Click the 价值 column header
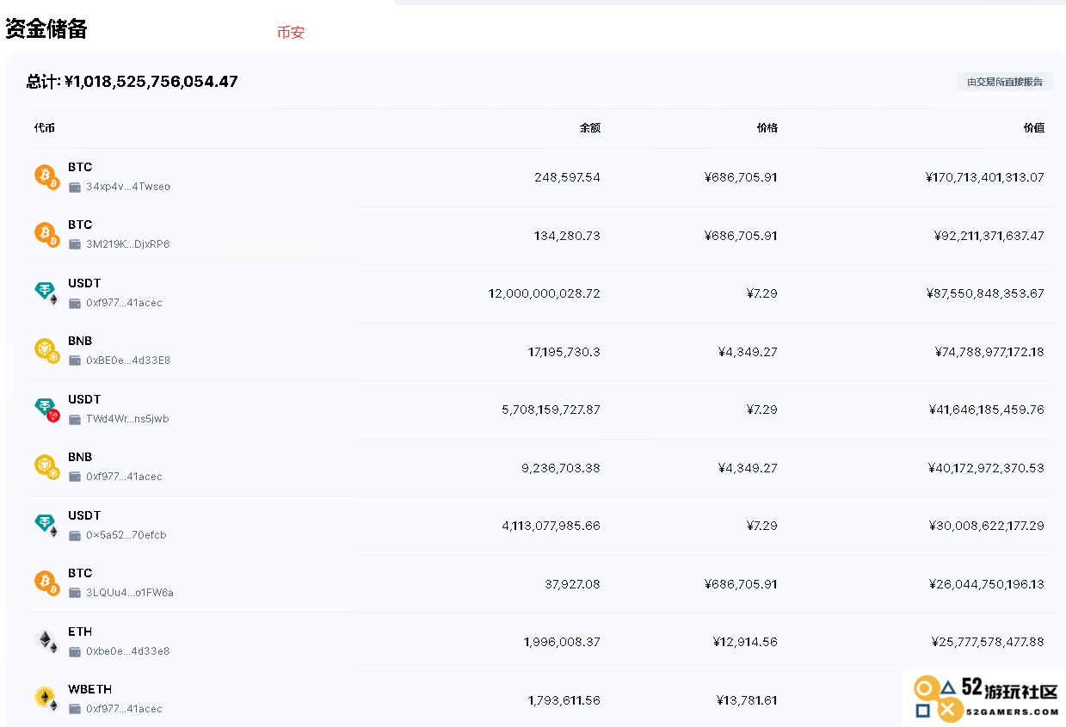This screenshot has width=1066, height=727. coord(1033,128)
